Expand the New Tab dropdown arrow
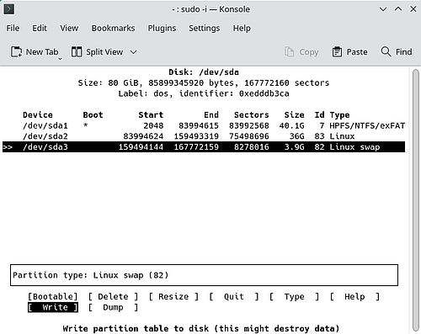This screenshot has height=334, width=421. [60, 59]
